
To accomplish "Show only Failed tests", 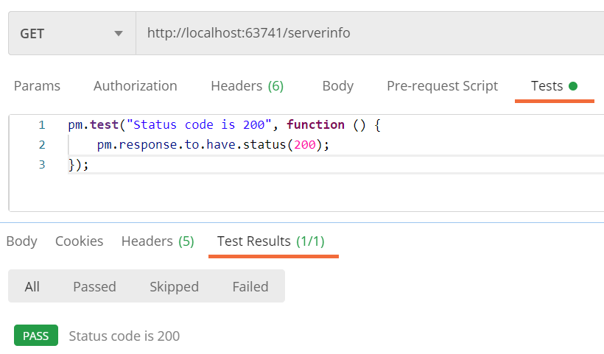I will (250, 287).
